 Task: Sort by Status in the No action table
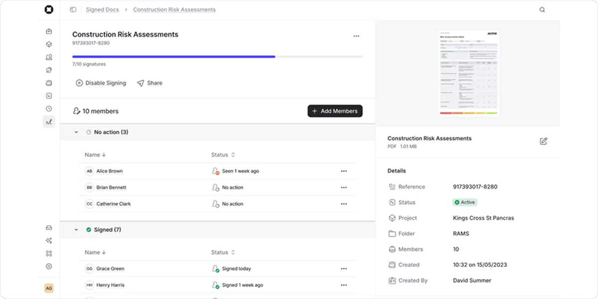[223, 155]
